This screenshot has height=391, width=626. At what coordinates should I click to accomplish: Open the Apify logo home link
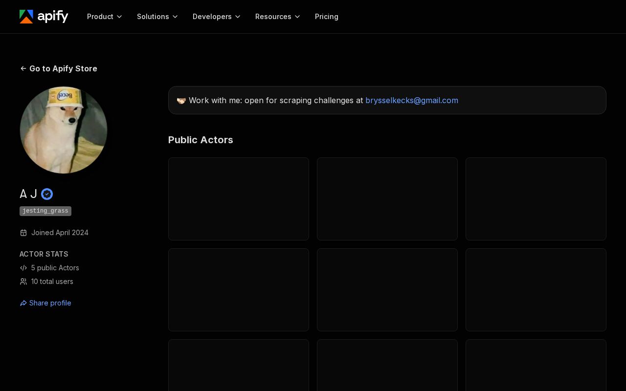pos(44,17)
